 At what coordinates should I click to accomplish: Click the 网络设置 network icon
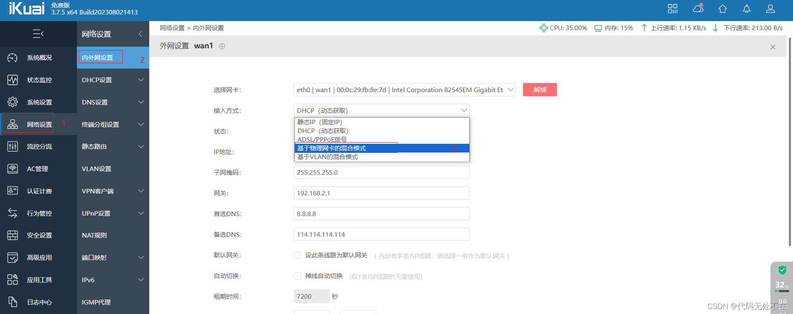tap(13, 124)
